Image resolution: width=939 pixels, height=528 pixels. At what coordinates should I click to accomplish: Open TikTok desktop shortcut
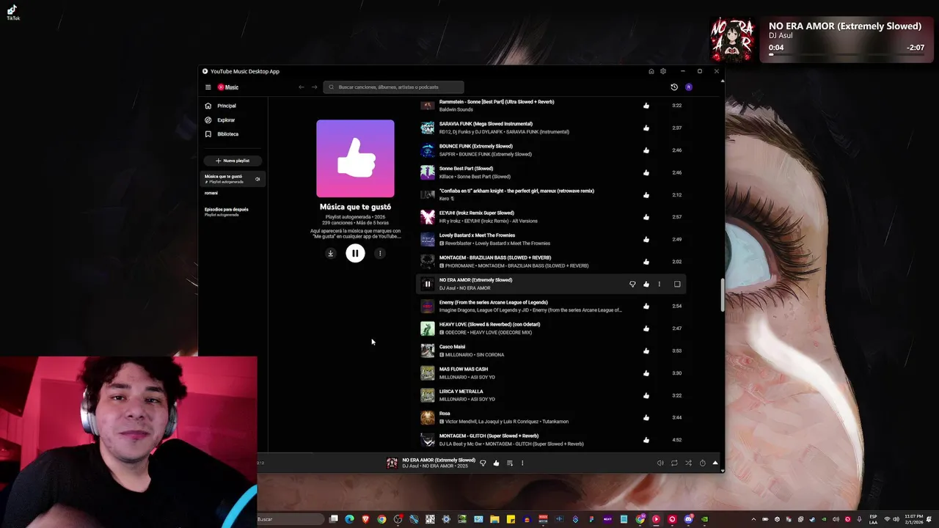coord(12,12)
